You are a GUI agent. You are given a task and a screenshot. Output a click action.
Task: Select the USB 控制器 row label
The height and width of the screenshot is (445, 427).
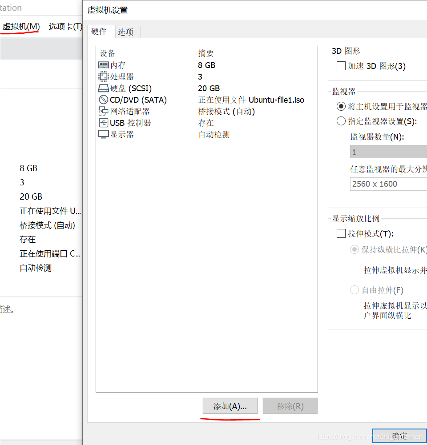click(x=131, y=123)
